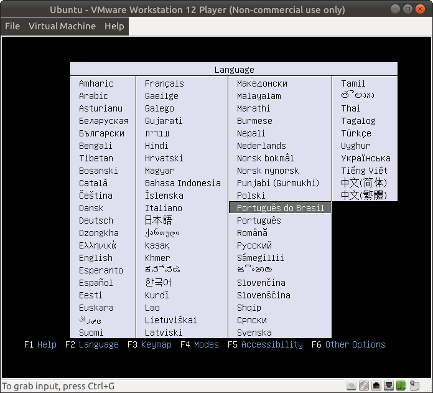The width and height of the screenshot is (433, 393).
Task: Click the F2 Language option
Action: (x=92, y=344)
